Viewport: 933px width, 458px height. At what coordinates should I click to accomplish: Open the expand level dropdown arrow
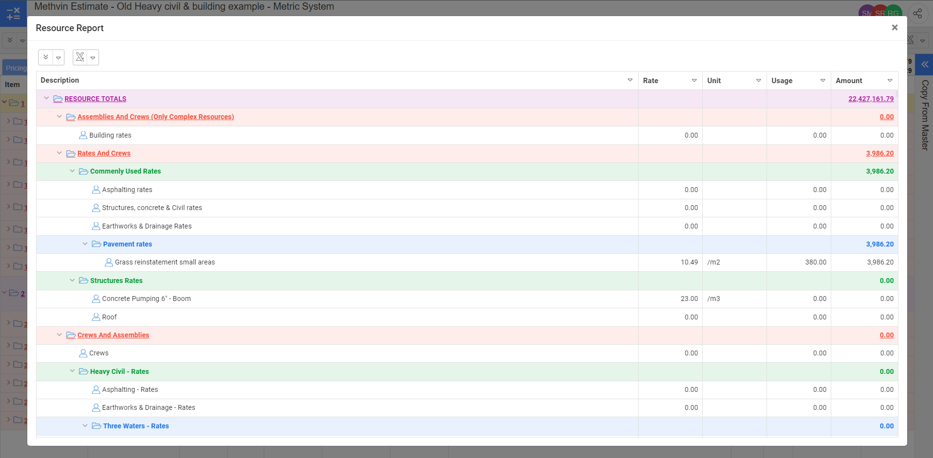tap(58, 58)
